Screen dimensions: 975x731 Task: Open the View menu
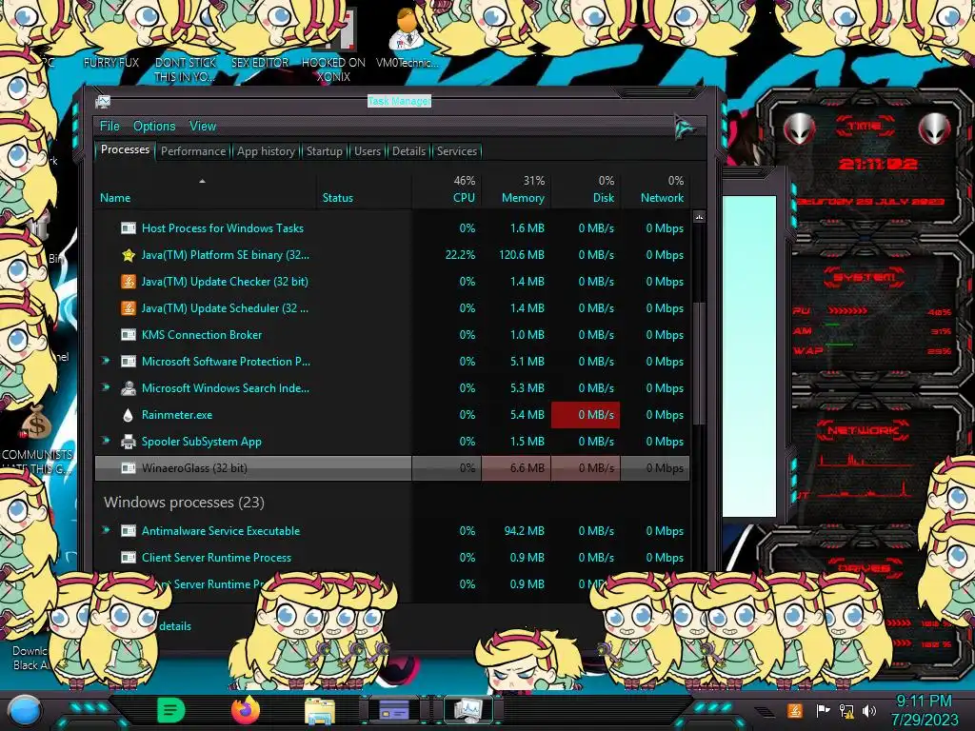pos(203,127)
